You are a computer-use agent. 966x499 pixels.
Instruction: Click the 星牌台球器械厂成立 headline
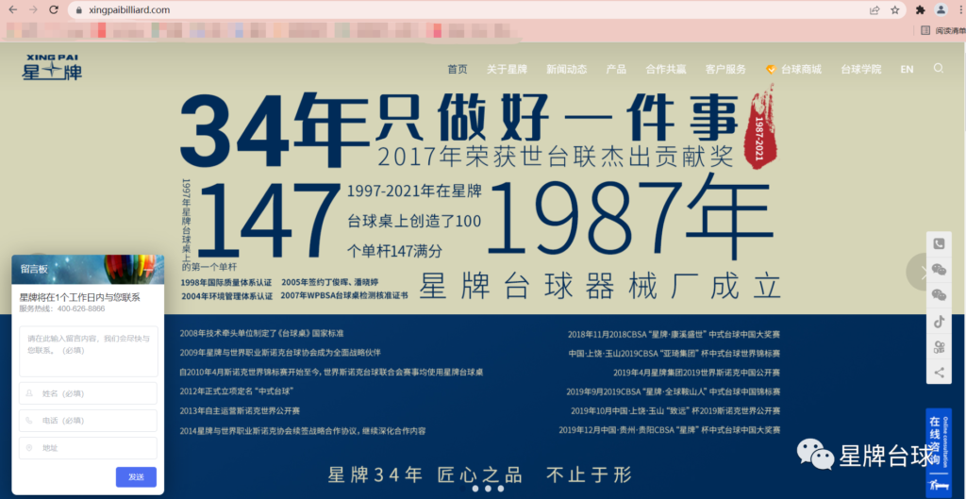pos(600,287)
